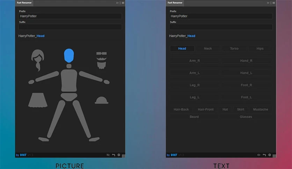The width and height of the screenshot is (292, 169).
Task: Toggle eye view icon in text panel
Action: [x=259, y=155]
